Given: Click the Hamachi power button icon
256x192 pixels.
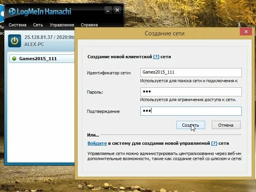Looking at the screenshot, I should tap(15, 41).
